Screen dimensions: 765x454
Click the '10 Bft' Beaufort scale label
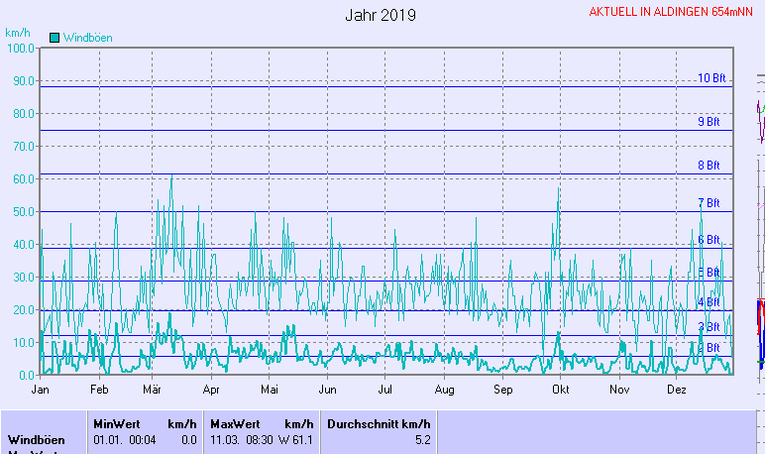[711, 78]
